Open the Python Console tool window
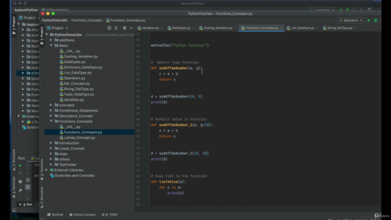The width and height of the screenshot is (391, 220). click(82, 215)
